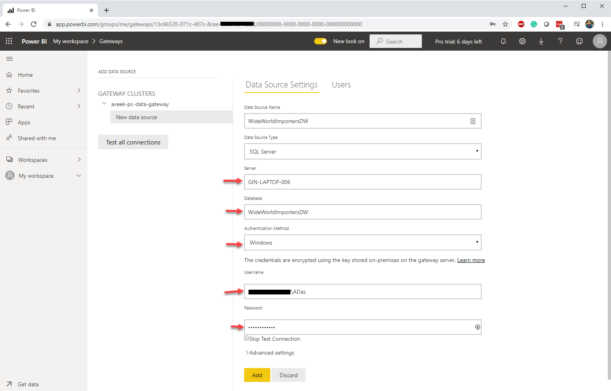
Task: Open the Office app launcher waffle icon
Action: pos(9,41)
